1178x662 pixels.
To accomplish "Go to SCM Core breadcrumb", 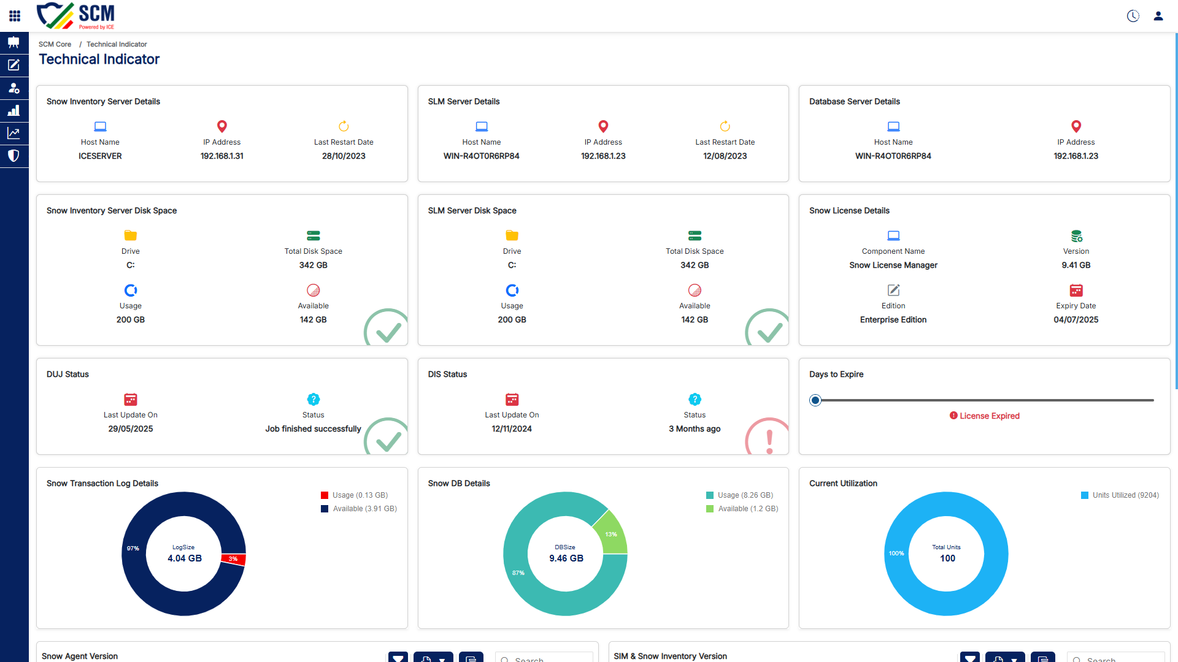I will [55, 44].
